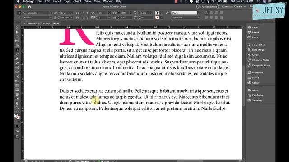Open the font size dropdown
Screen dimensions: 289x162
[71, 13]
